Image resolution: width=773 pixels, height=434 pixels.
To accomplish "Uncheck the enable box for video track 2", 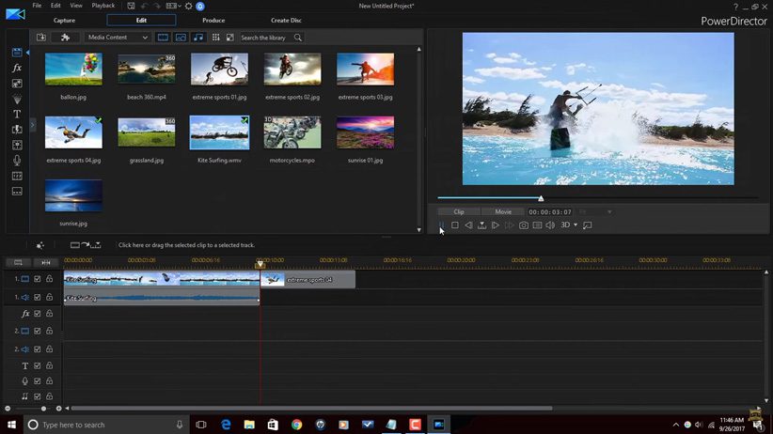I will coord(38,331).
